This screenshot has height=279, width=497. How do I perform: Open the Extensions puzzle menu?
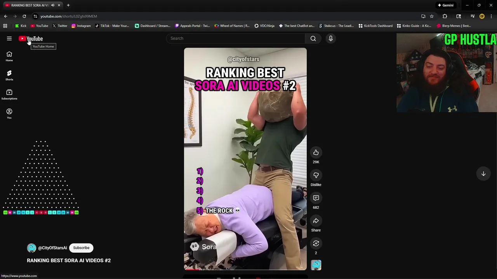point(445,16)
